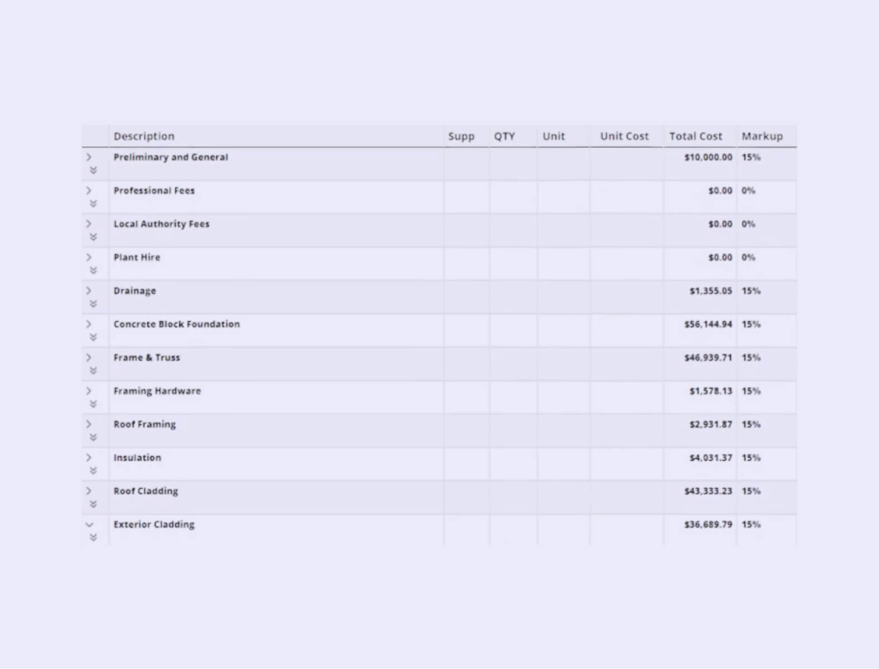Click double-chevron icon under Frame & Truss
Viewport: 879px width, 669px height.
93,371
